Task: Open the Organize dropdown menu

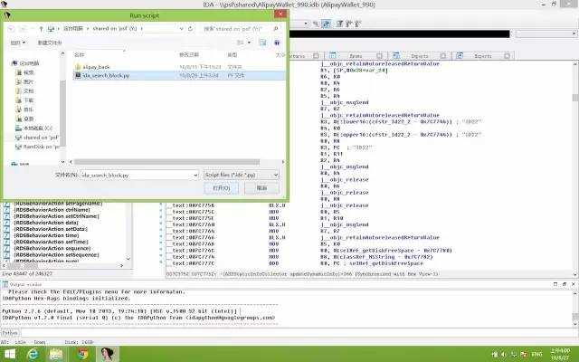Action: click(x=18, y=43)
